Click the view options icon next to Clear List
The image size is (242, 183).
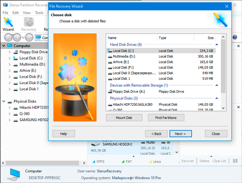click(235, 161)
